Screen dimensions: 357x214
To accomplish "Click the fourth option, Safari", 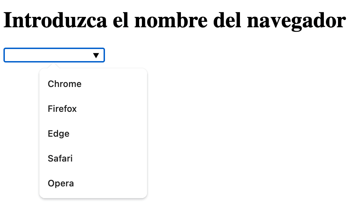I will (x=60, y=159).
